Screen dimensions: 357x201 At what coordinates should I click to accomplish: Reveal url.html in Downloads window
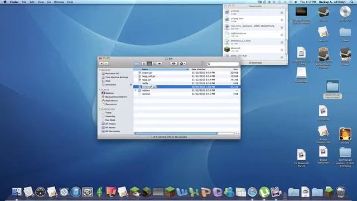282,12
